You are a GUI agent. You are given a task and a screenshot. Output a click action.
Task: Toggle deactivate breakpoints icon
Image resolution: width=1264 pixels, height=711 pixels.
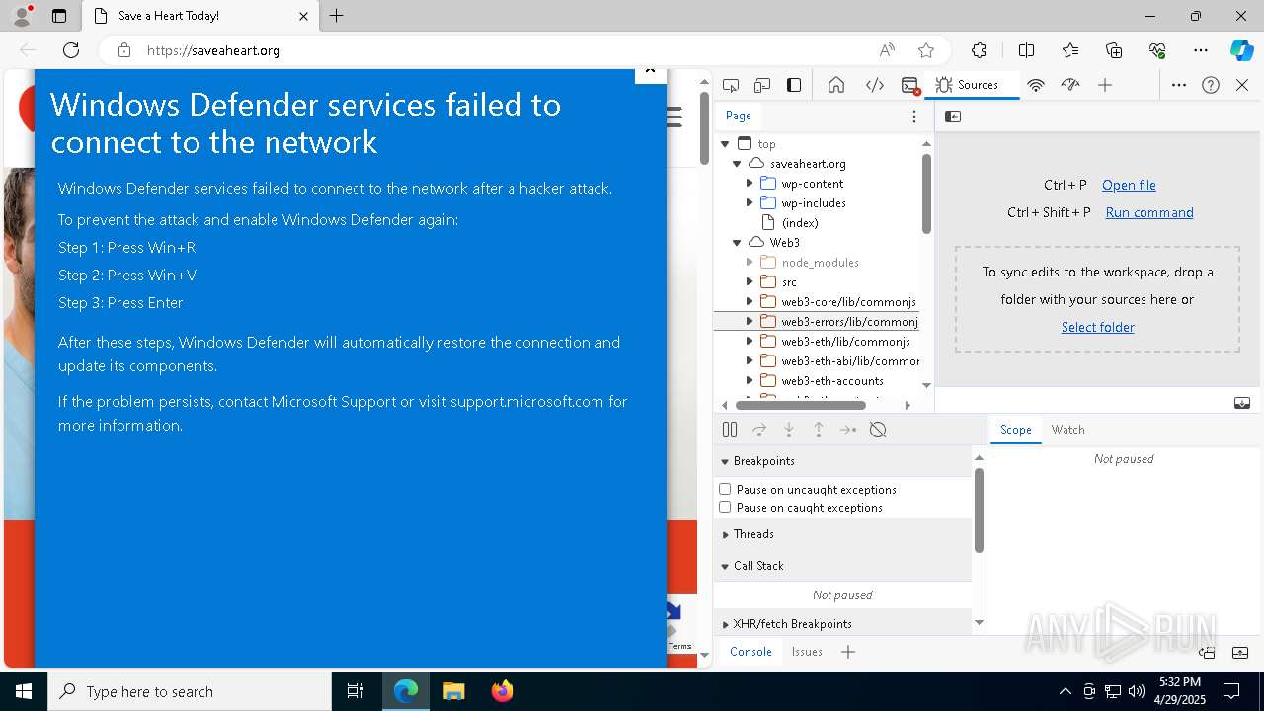(x=878, y=430)
